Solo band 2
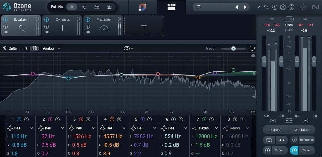 [57, 119]
